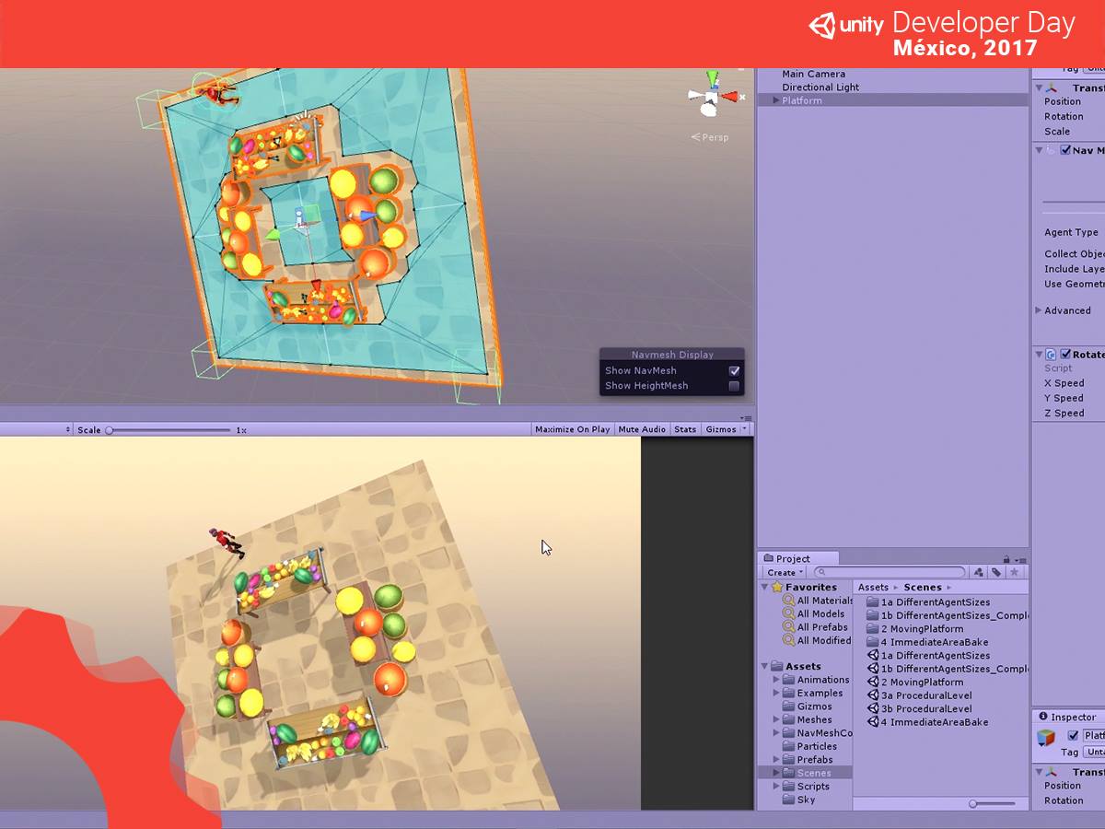Select All Prefabs saved search

tap(822, 627)
